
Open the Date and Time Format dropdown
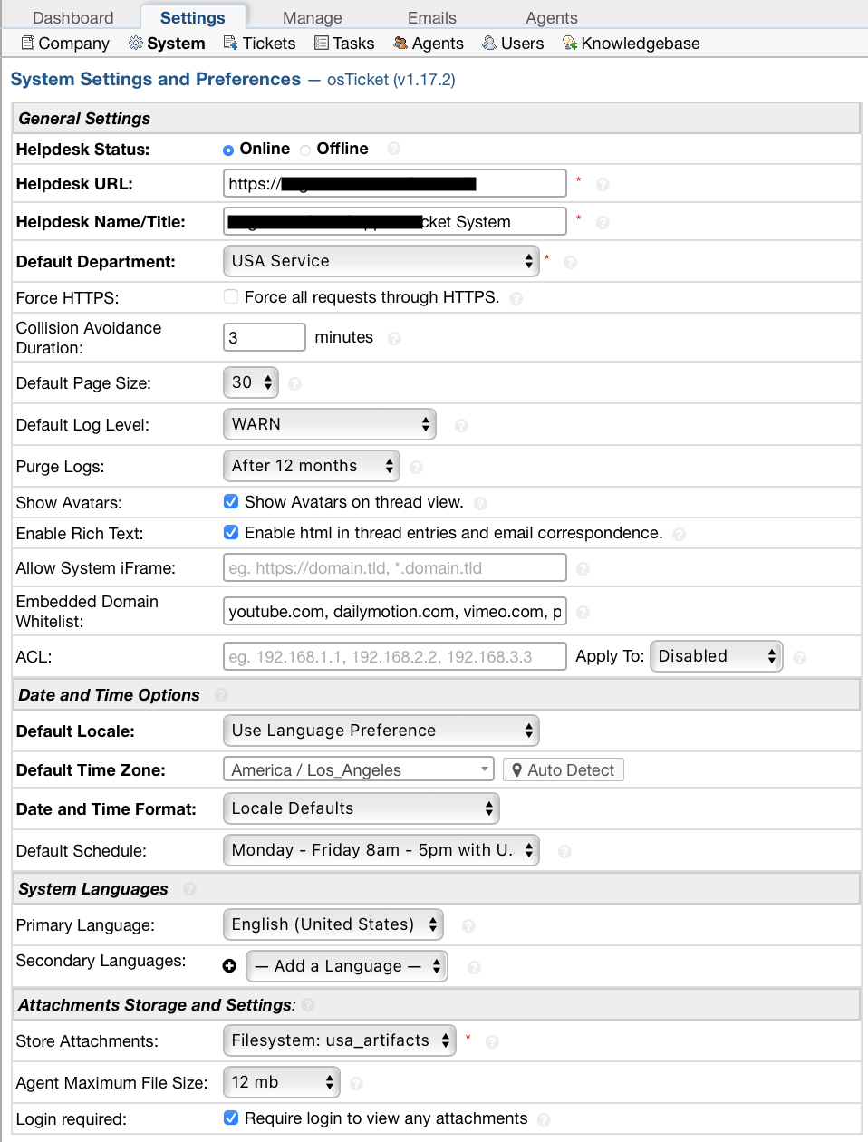(x=362, y=808)
